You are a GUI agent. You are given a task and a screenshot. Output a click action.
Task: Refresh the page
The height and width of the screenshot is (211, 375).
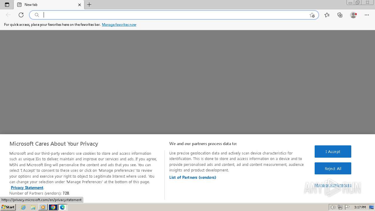tap(21, 15)
